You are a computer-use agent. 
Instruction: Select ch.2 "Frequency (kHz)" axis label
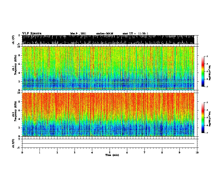pos(15,111)
